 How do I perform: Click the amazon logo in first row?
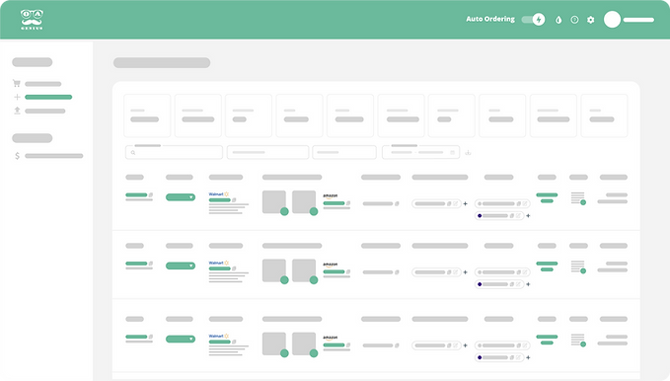[x=330, y=195]
